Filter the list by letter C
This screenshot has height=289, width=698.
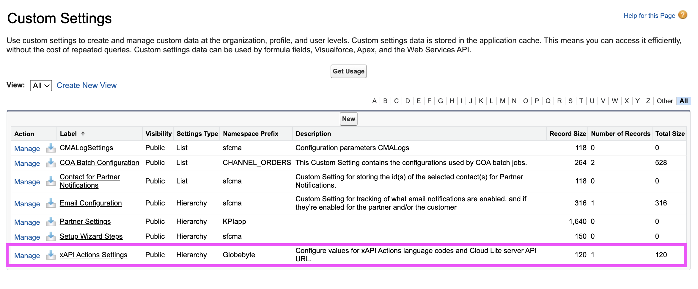point(396,101)
